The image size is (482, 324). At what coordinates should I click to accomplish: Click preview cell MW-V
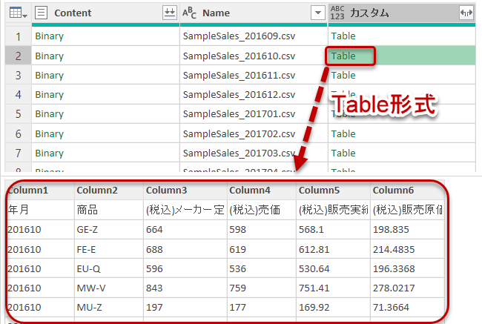[x=109, y=288]
